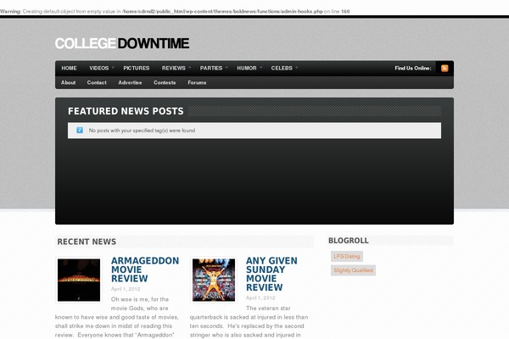Expand the Reviews dropdown arrow

click(x=190, y=68)
